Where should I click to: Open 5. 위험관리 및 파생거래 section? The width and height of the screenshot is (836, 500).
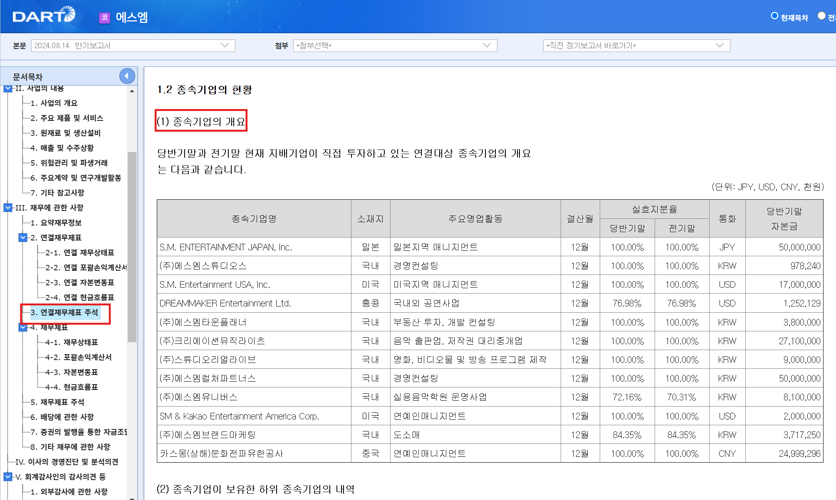[x=69, y=163]
